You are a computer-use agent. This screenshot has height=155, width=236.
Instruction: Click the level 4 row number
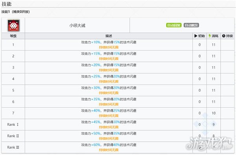(x=13, y=79)
